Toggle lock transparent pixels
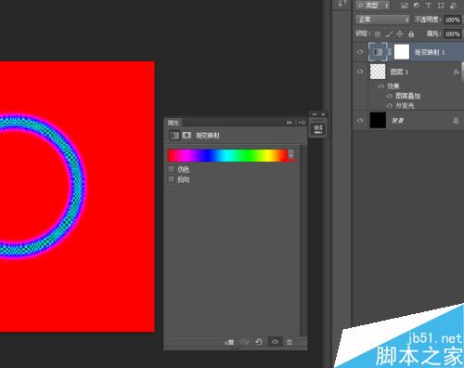The image size is (464, 368). (x=378, y=33)
